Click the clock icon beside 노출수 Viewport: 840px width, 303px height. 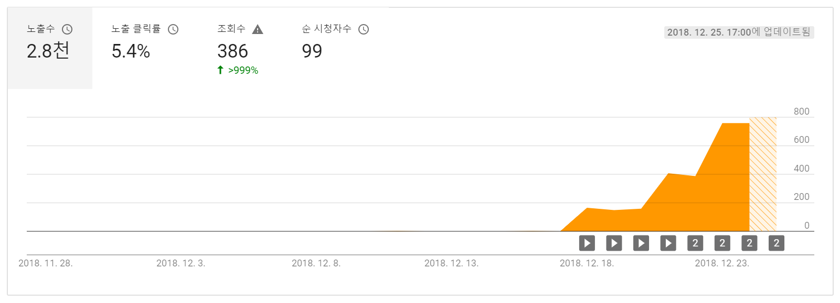pos(67,29)
